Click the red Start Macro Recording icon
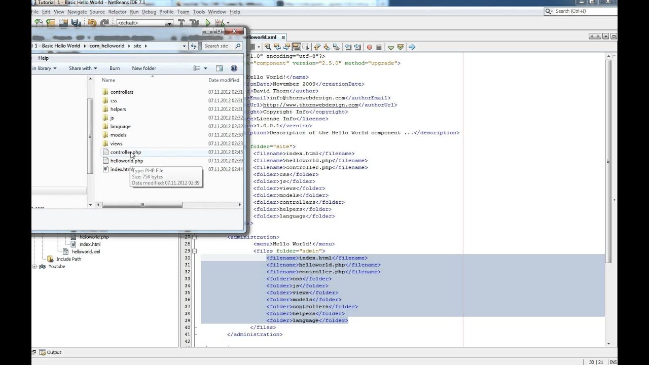The height and width of the screenshot is (365, 649). pos(370,47)
